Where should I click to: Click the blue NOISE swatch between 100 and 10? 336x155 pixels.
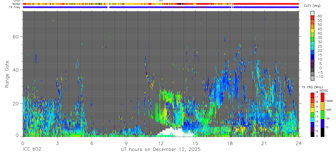322,123
